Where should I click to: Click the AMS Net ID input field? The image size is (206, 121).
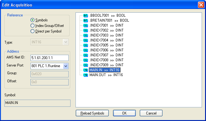pyautogui.click(x=49, y=58)
